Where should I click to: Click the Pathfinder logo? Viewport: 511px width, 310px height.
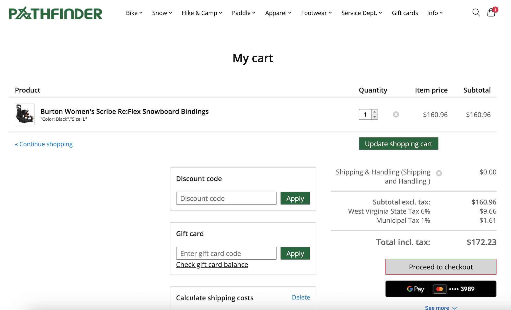[x=56, y=13]
